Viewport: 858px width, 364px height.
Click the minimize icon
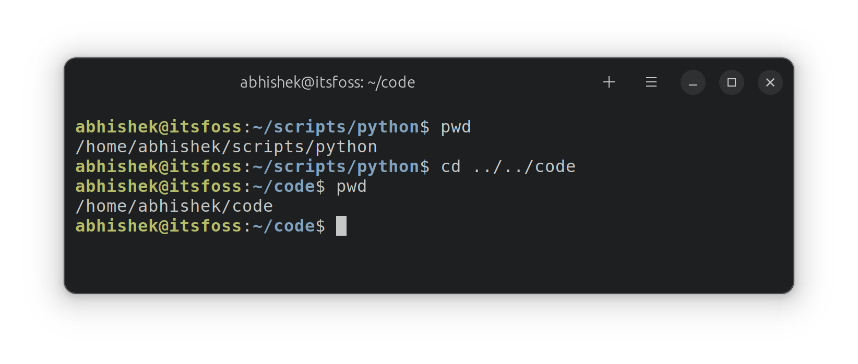(693, 82)
